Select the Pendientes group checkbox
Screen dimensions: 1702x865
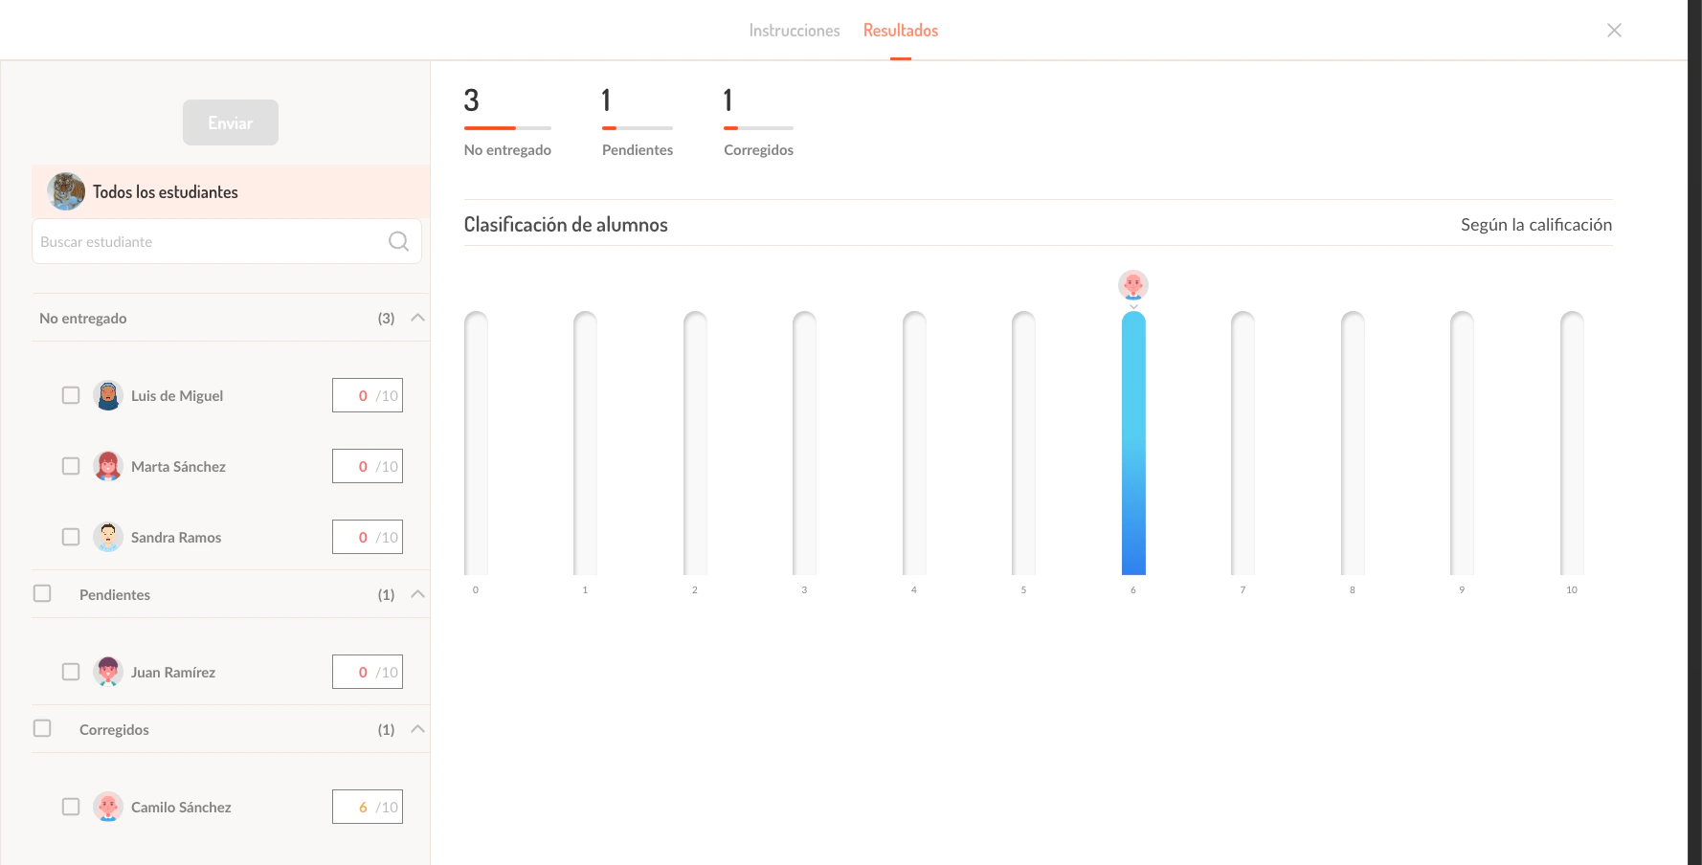(42, 593)
